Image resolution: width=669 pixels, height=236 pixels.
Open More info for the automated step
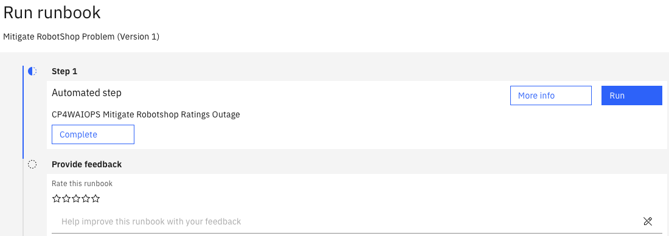pos(551,95)
